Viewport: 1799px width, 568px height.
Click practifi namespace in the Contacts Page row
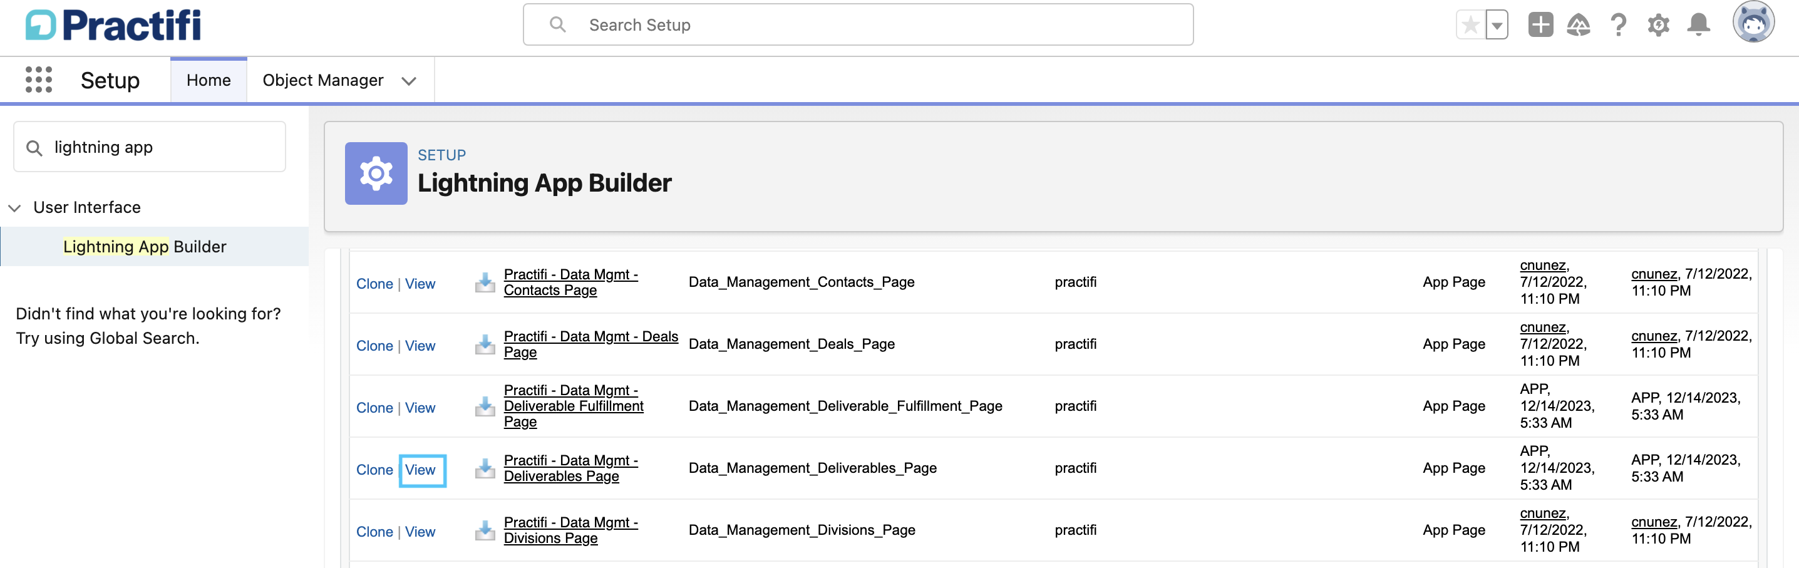[x=1076, y=282]
